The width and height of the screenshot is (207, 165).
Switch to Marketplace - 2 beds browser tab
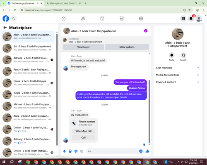(x=63, y=3)
